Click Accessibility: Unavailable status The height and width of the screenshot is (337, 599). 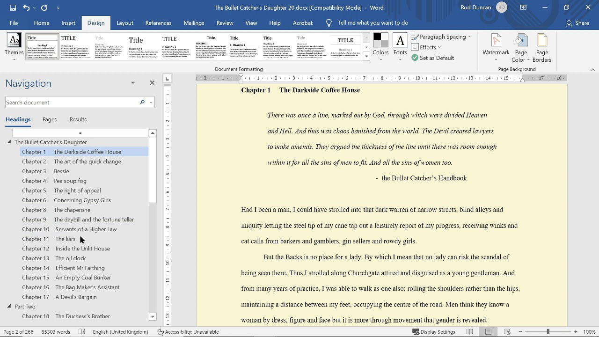point(188,332)
